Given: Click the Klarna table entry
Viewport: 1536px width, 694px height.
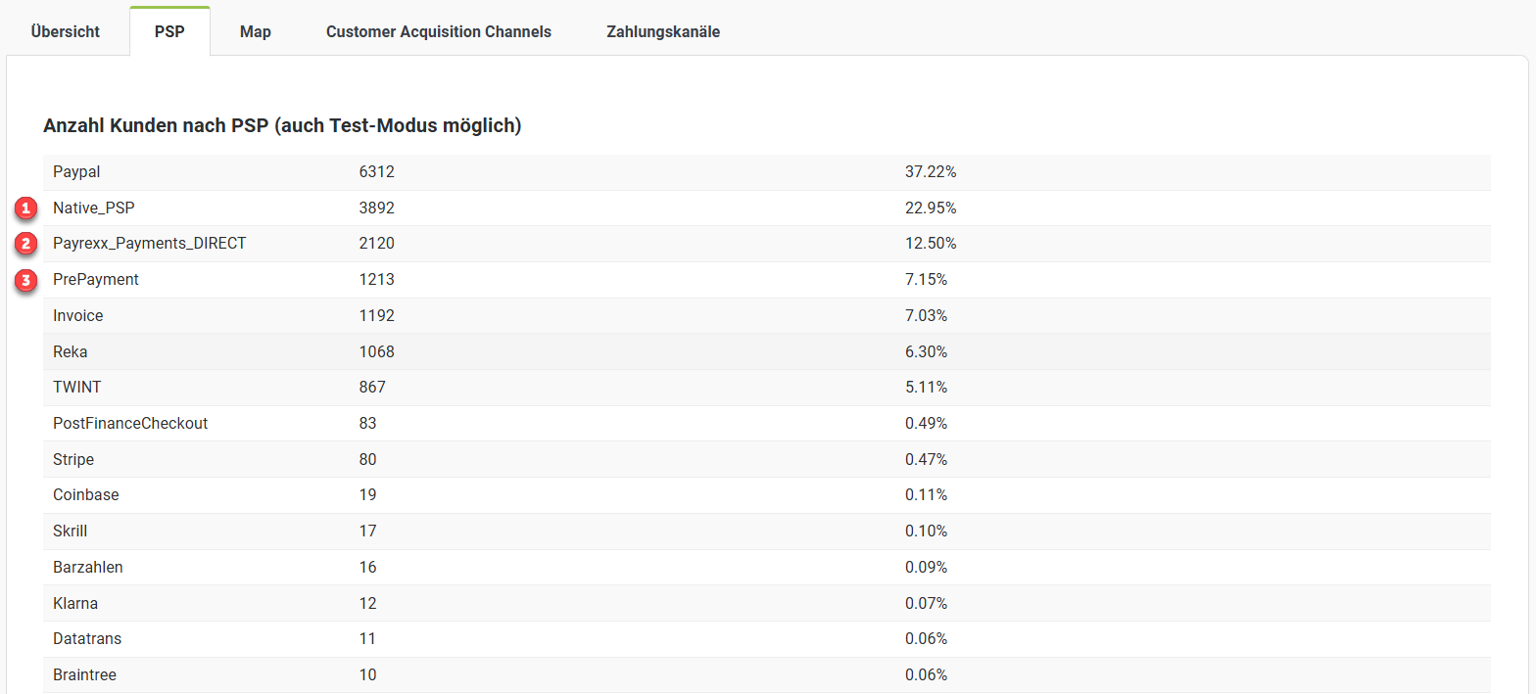Looking at the screenshot, I should pyautogui.click(x=75, y=603).
